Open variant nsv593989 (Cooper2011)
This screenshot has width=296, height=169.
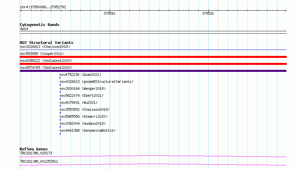coord(42,54)
